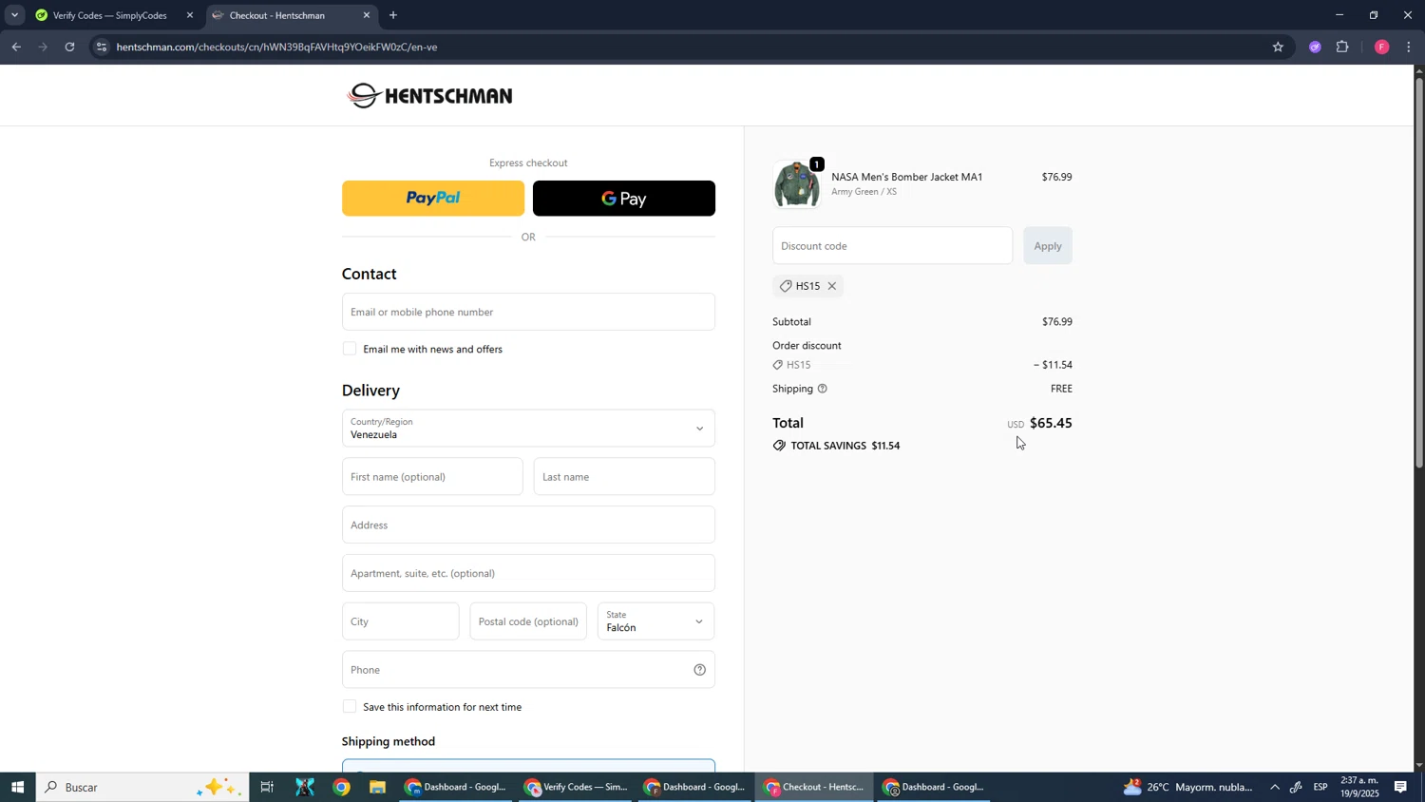1425x802 pixels.
Task: Click the ESP language indicator
Action: pyautogui.click(x=1320, y=787)
